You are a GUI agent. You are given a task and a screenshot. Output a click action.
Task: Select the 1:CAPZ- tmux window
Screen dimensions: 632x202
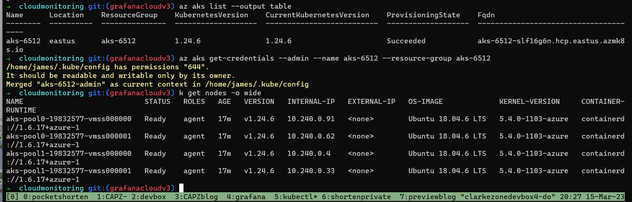point(112,197)
